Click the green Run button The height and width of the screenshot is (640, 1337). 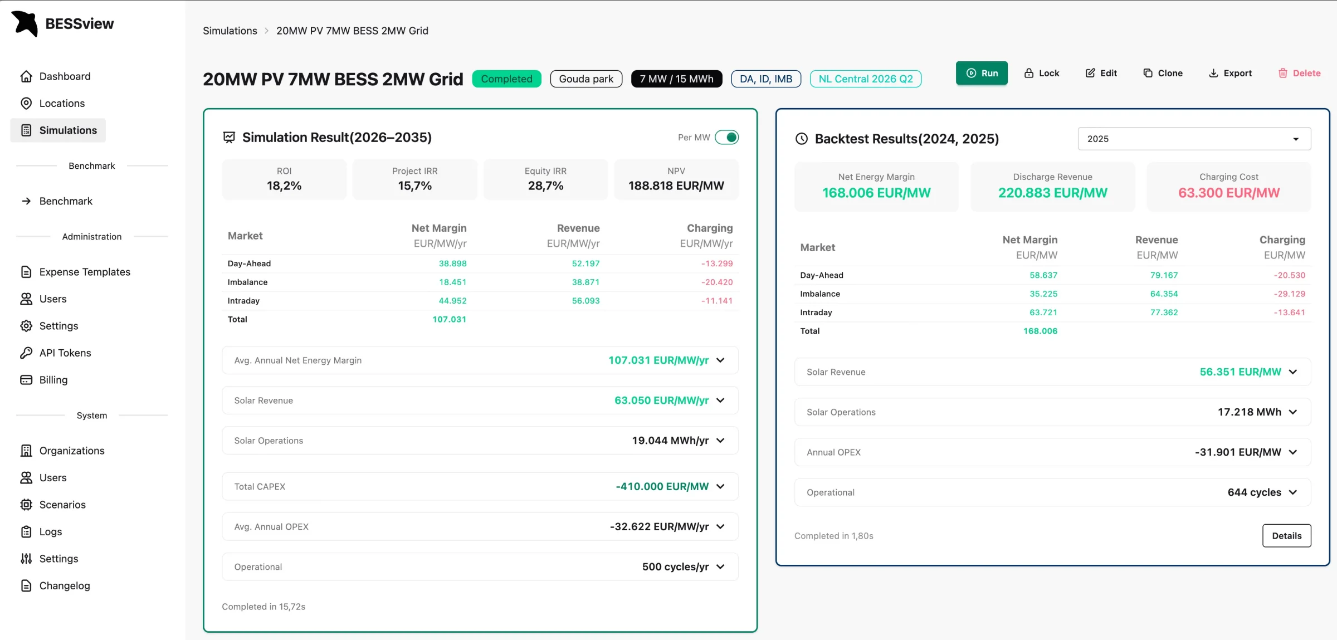982,73
